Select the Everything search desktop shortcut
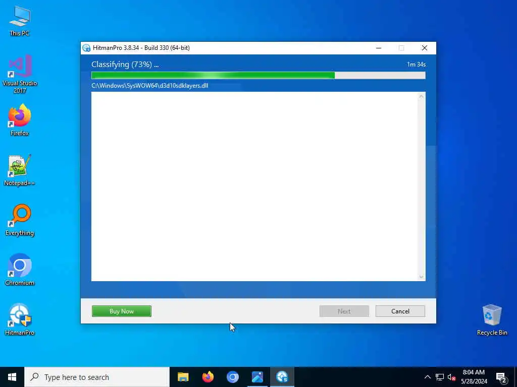The image size is (517, 387). click(20, 220)
